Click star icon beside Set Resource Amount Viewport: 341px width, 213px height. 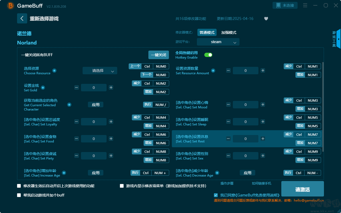213,71
